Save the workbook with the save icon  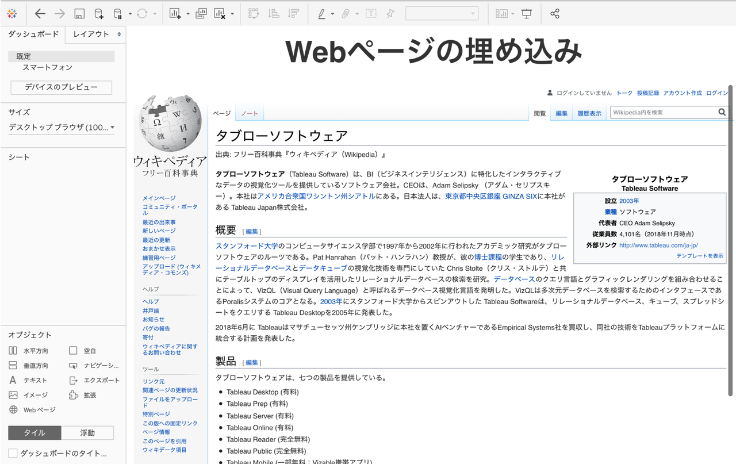[80, 14]
